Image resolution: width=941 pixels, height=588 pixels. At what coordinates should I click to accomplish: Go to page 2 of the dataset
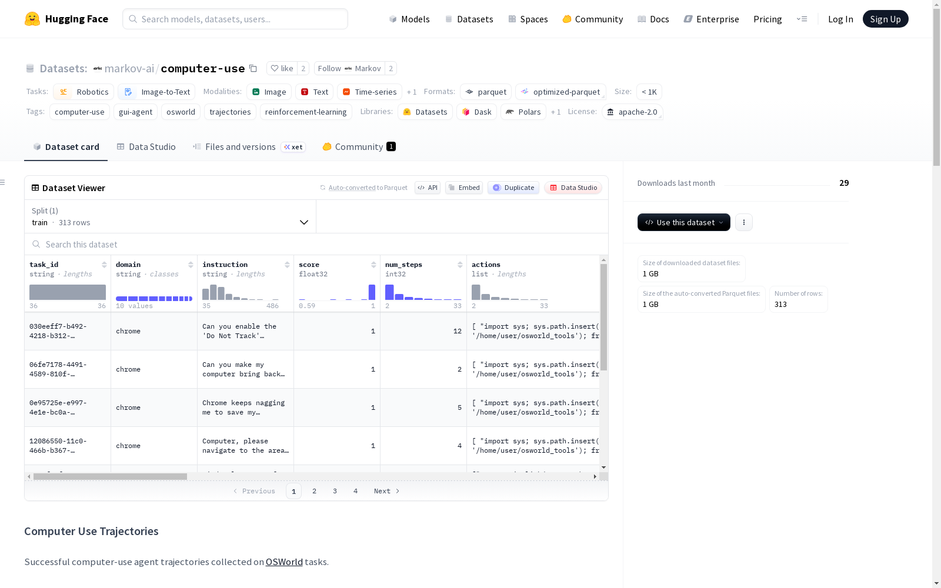click(x=314, y=491)
